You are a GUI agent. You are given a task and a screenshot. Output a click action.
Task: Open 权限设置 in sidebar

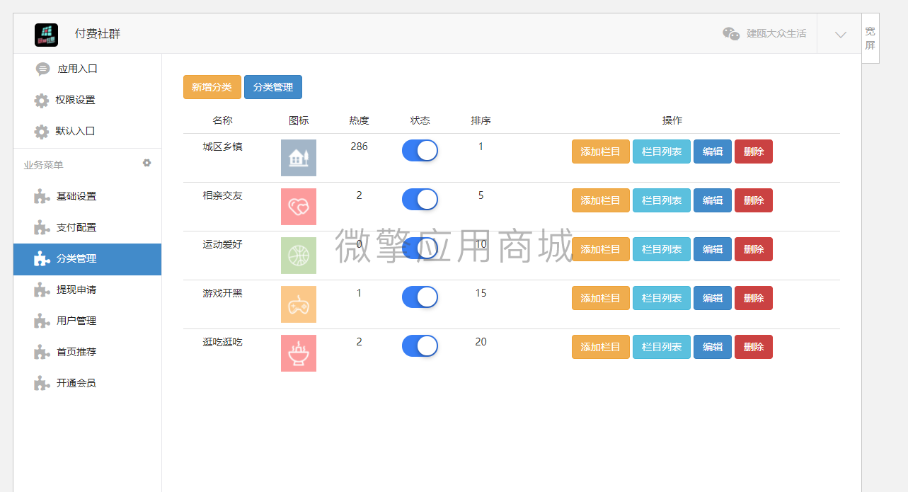[87, 101]
